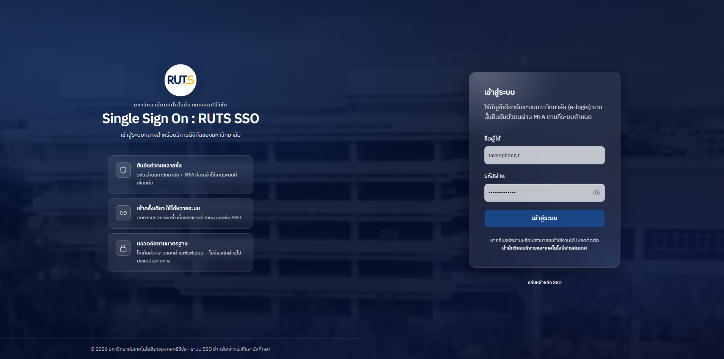Show password with the eye icon

pos(596,193)
